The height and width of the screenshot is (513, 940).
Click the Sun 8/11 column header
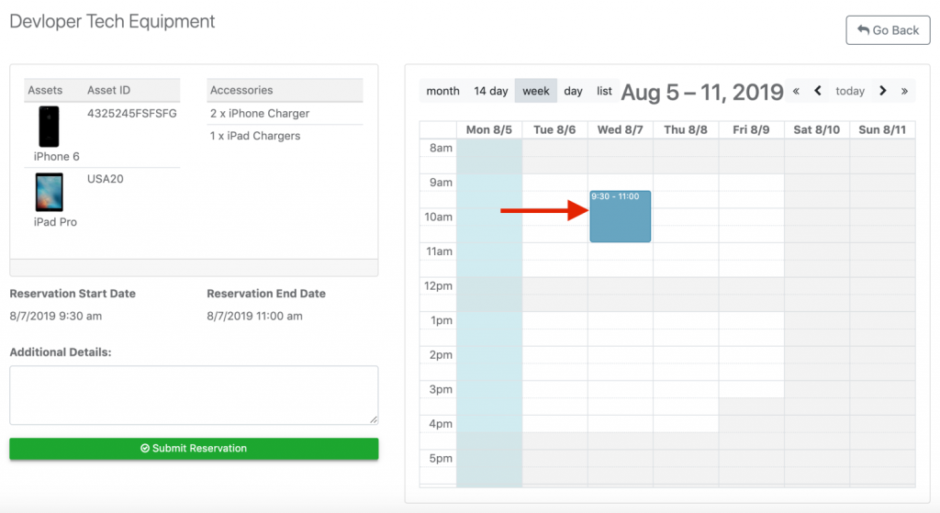tap(881, 129)
